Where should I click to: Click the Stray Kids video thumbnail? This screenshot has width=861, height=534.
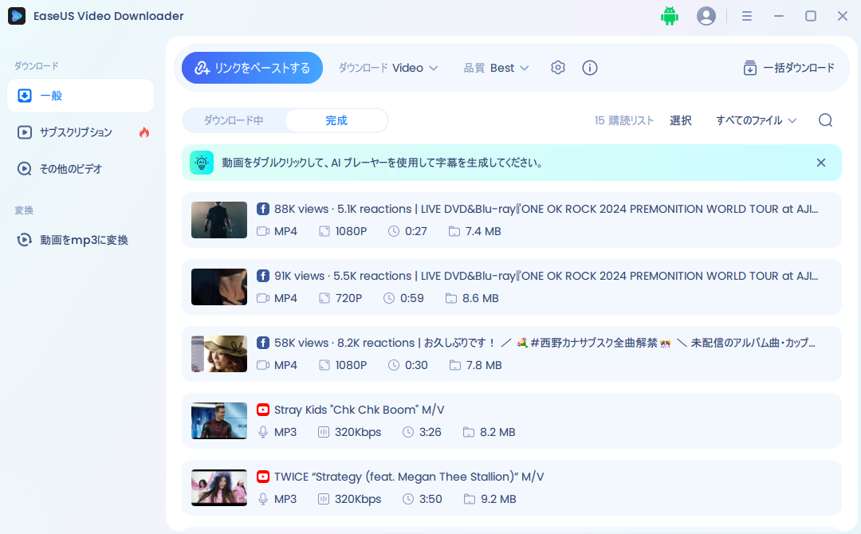pyautogui.click(x=218, y=421)
